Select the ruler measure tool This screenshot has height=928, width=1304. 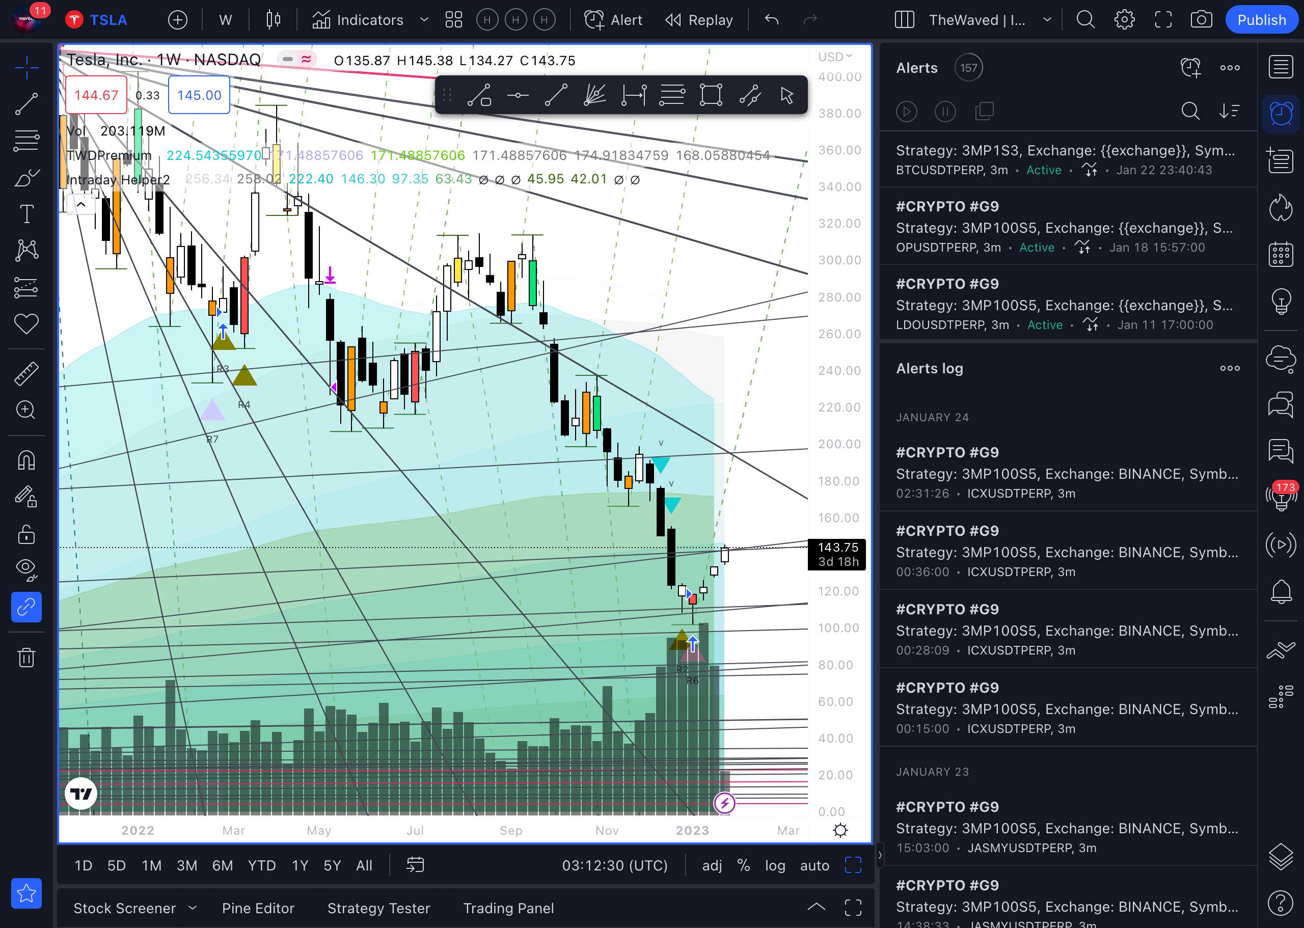pyautogui.click(x=26, y=373)
